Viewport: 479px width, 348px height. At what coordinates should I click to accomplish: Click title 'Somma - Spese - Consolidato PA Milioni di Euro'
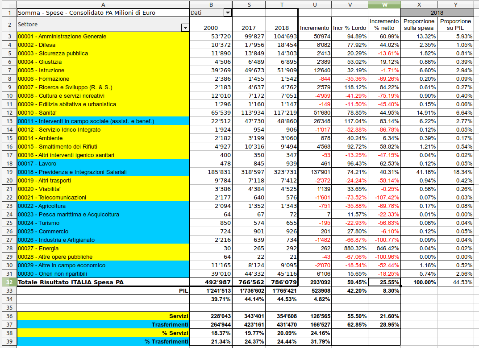coord(103,12)
